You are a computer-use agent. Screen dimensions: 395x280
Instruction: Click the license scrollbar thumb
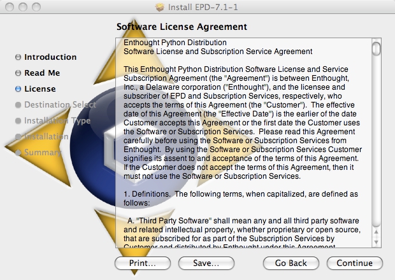tap(376, 48)
